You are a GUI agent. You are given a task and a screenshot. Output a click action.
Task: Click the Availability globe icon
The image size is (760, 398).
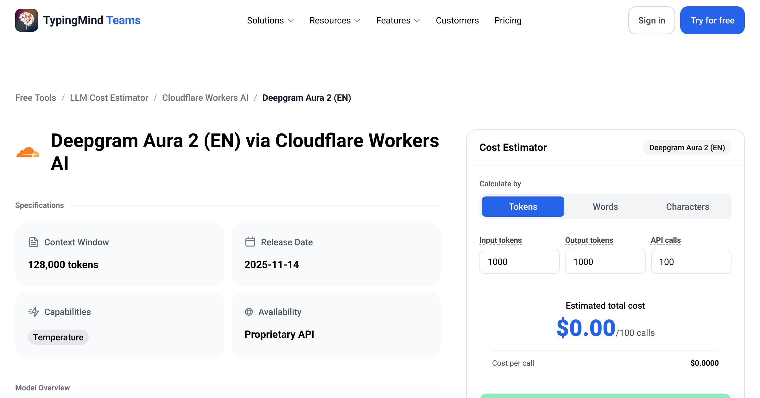click(x=249, y=312)
